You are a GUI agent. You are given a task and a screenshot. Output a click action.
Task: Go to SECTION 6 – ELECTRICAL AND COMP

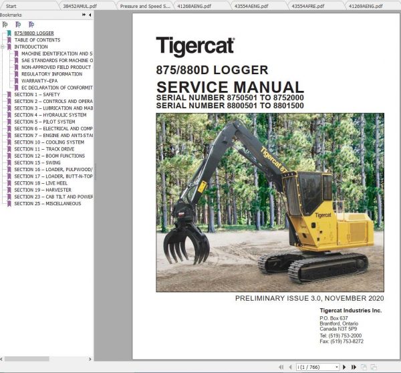point(53,129)
